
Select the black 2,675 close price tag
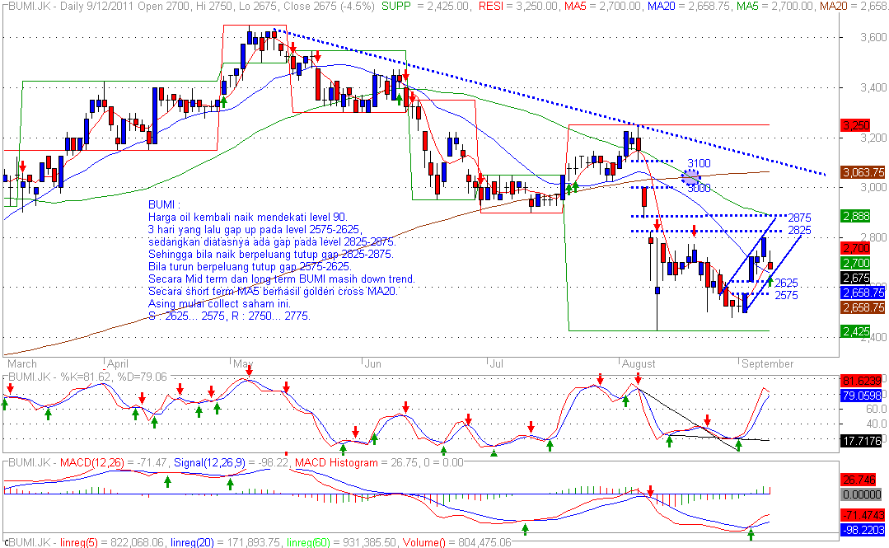856,278
